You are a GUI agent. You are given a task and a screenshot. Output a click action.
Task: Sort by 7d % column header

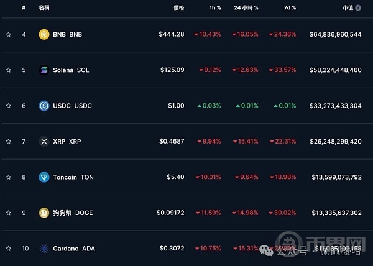pos(290,8)
